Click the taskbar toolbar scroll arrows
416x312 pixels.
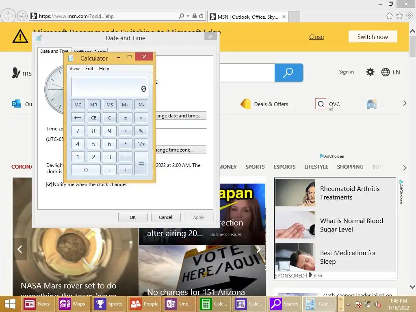(340, 304)
